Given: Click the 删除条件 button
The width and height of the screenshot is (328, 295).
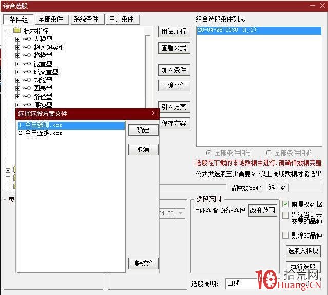Looking at the screenshot, I should 174,85.
